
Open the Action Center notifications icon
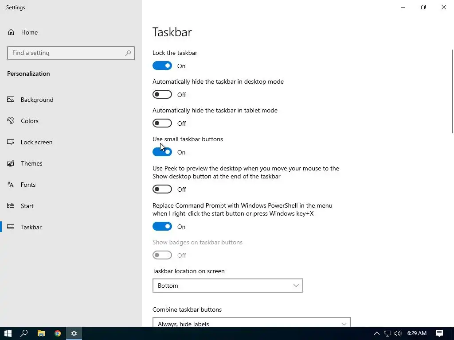pyautogui.click(x=439, y=333)
